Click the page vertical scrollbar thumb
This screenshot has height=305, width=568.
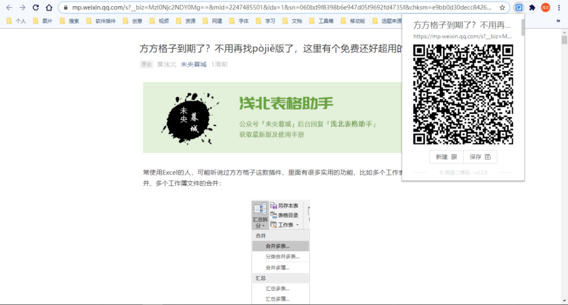[x=564, y=40]
